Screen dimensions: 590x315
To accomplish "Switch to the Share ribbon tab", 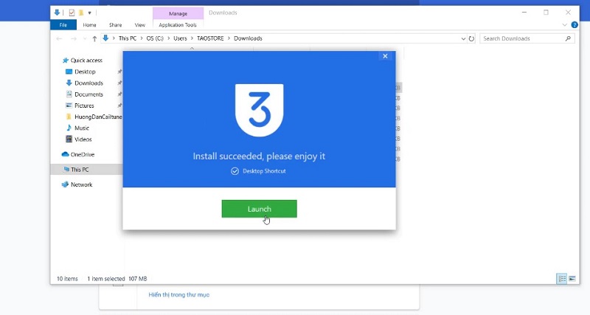I will 116,25.
